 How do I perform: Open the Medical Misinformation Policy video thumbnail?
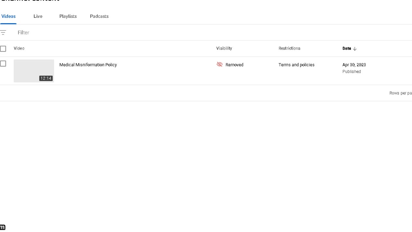(34, 71)
